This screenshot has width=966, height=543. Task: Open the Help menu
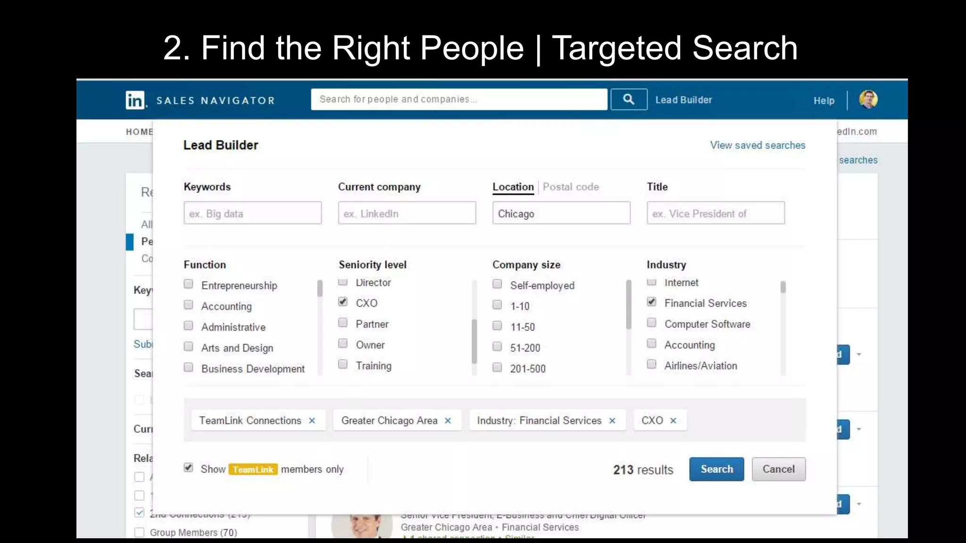point(824,101)
